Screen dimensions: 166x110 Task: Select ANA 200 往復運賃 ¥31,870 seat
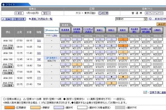[x=77, y=77]
